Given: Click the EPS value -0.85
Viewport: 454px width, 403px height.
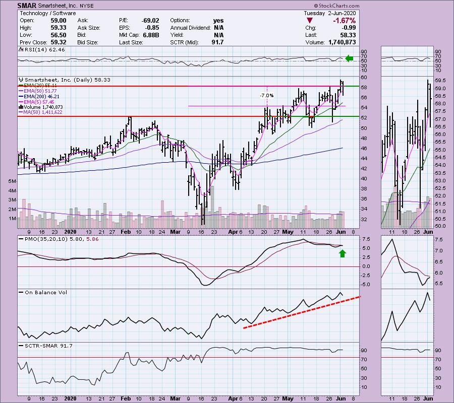Looking at the screenshot, I should (x=152, y=28).
